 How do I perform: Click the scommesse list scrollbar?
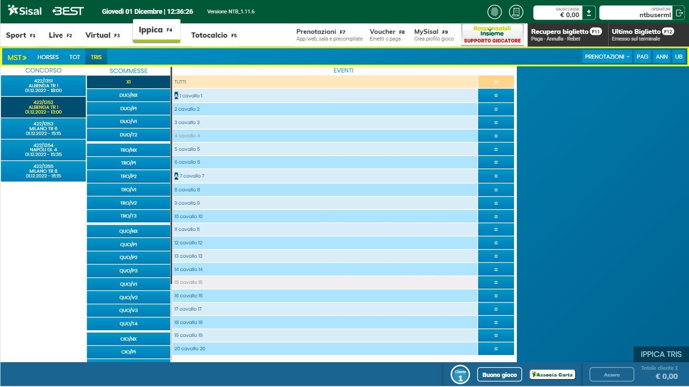point(171,176)
